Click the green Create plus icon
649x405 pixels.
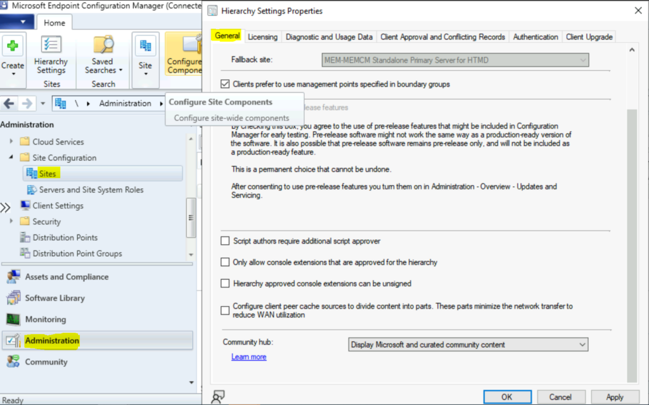(x=13, y=46)
